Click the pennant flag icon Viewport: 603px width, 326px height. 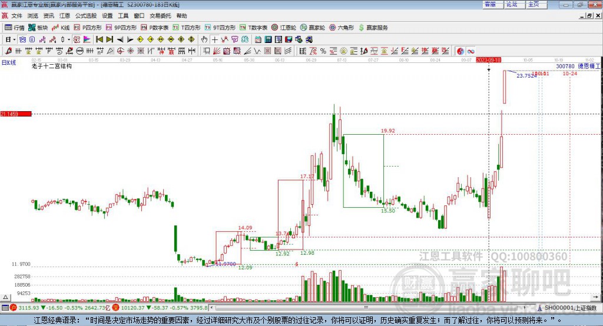coord(87,39)
